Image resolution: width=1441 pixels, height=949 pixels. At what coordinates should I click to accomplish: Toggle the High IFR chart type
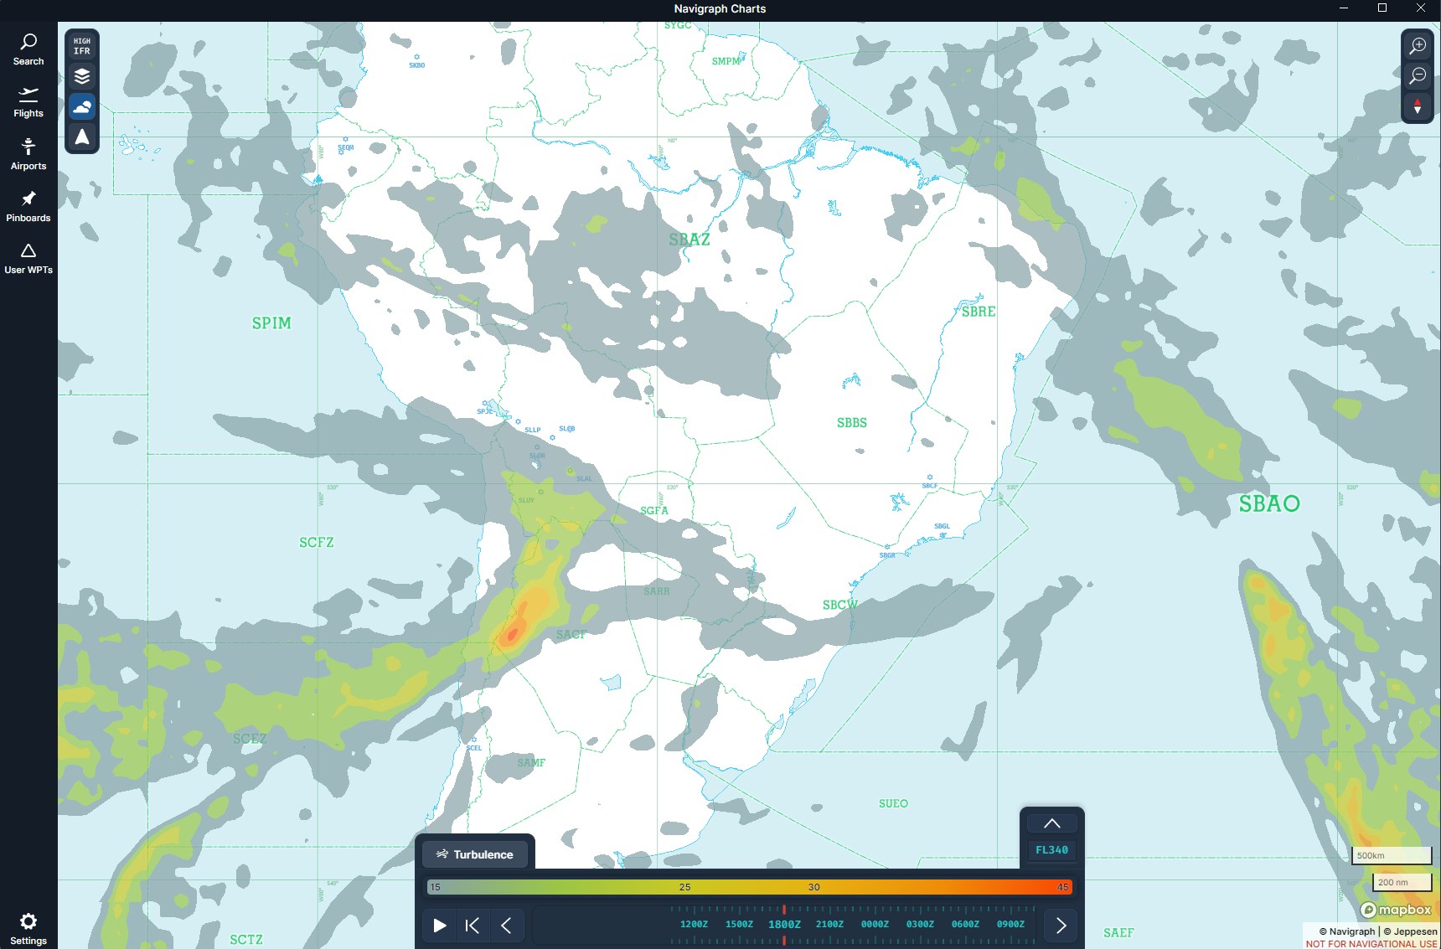coord(82,46)
